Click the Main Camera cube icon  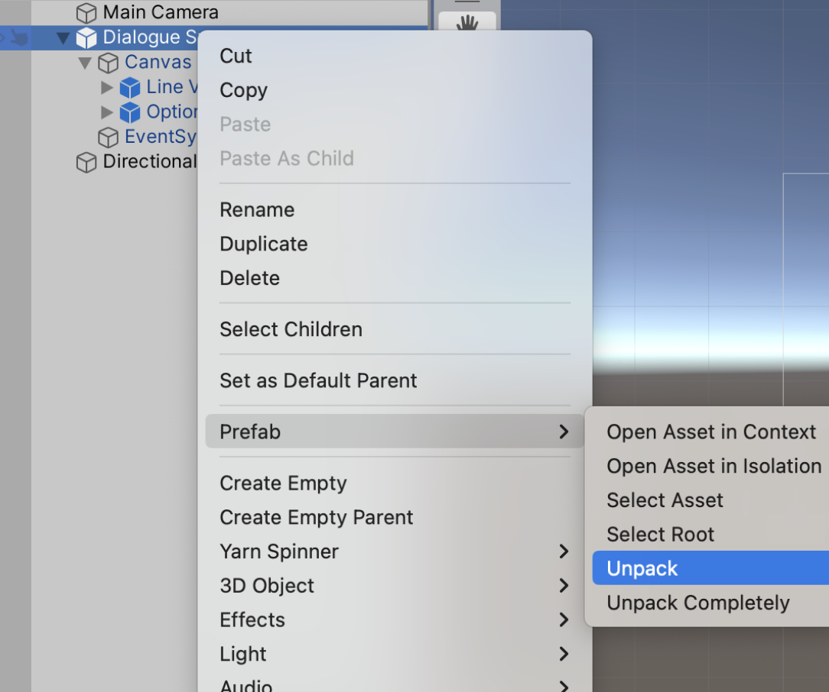87,13
